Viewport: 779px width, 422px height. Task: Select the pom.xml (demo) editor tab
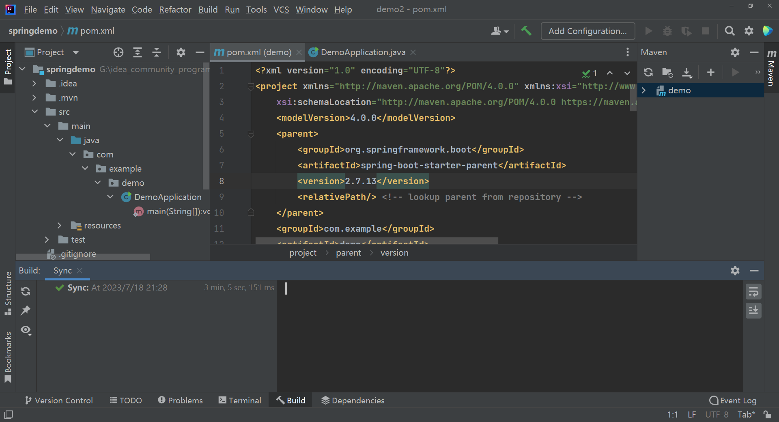click(x=258, y=52)
